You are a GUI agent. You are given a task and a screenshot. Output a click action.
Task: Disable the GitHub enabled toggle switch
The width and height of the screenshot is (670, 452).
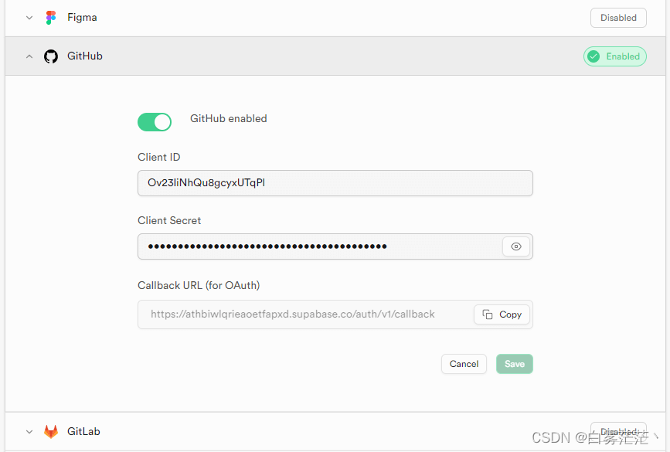point(155,122)
